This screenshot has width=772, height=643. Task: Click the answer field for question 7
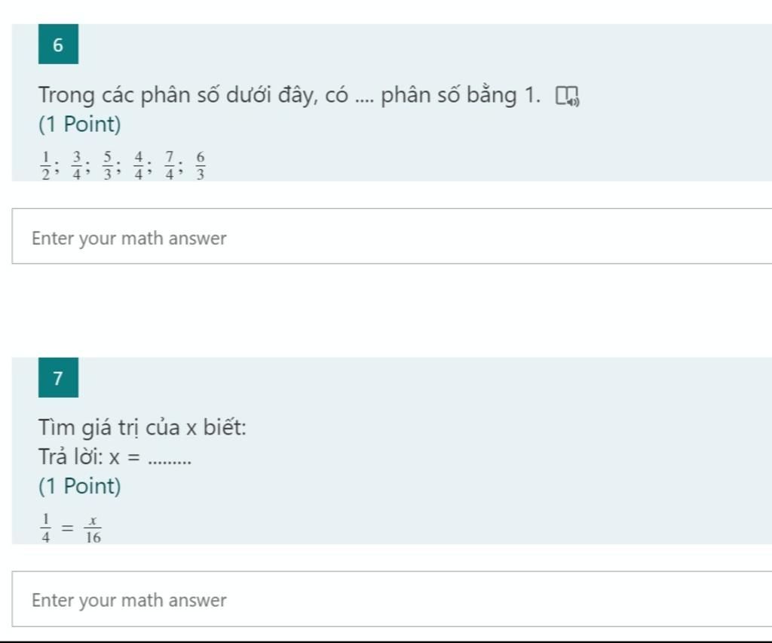[392, 599]
